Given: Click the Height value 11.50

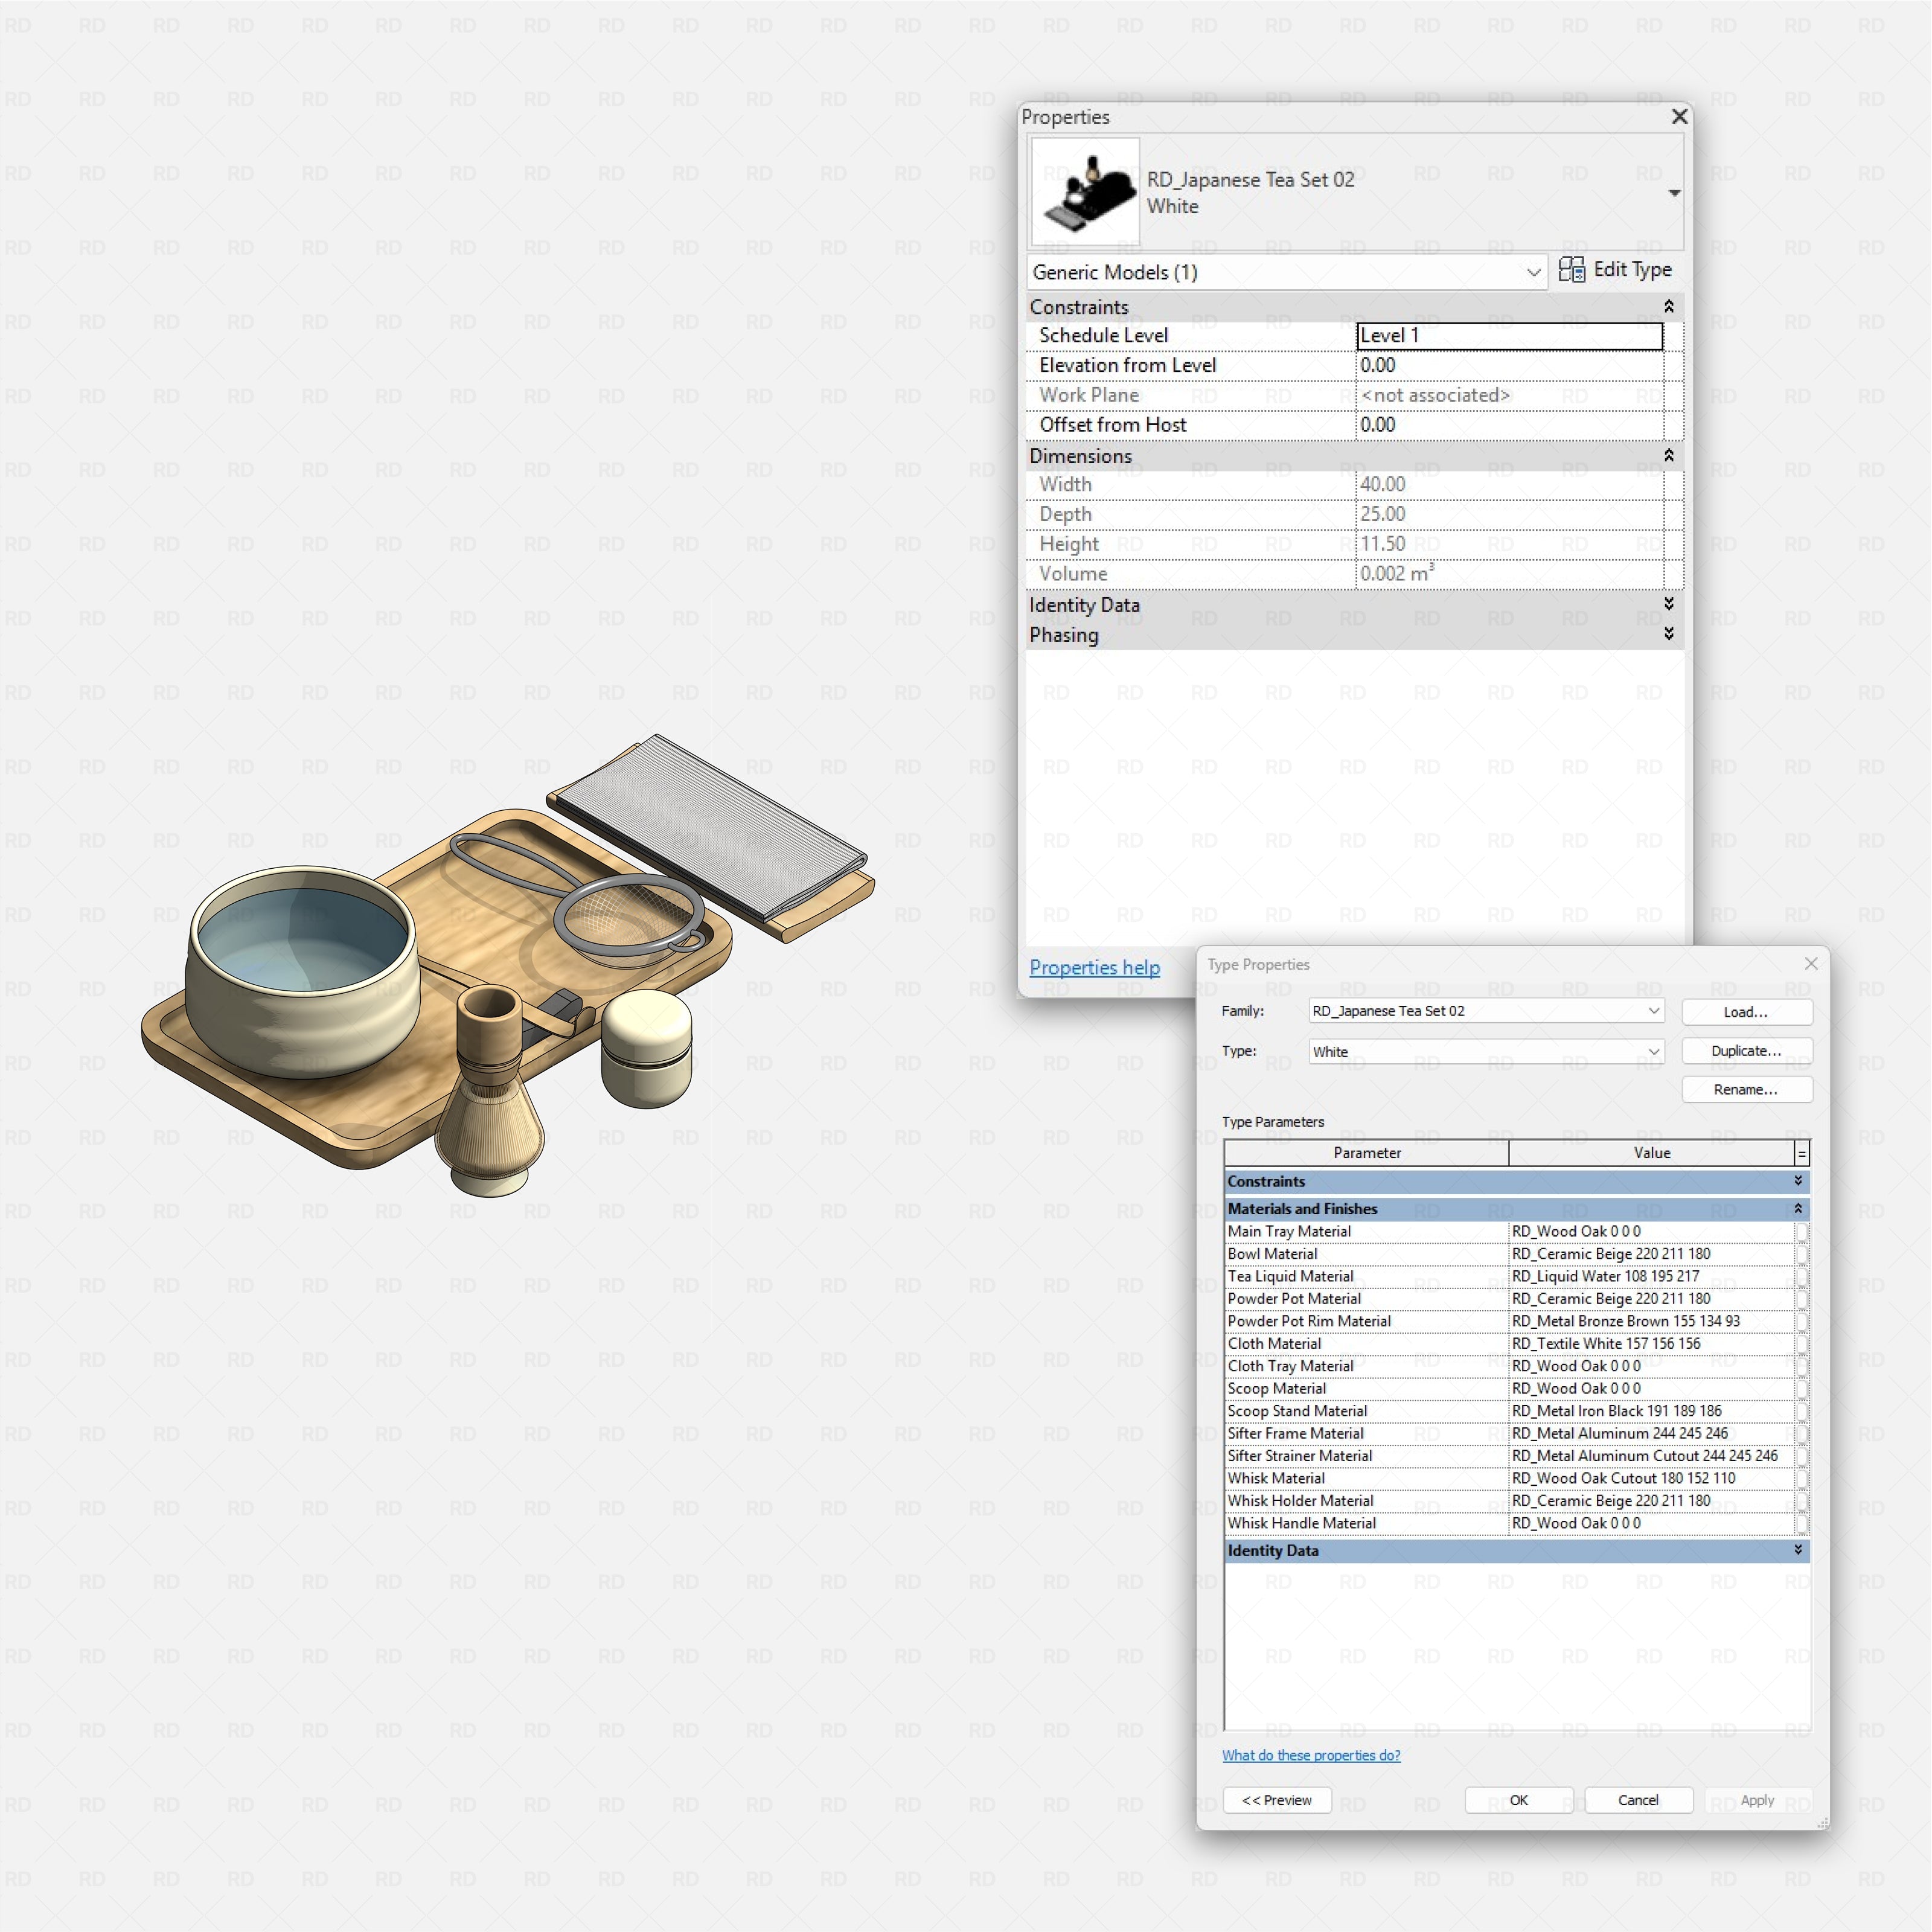Looking at the screenshot, I should (1510, 544).
